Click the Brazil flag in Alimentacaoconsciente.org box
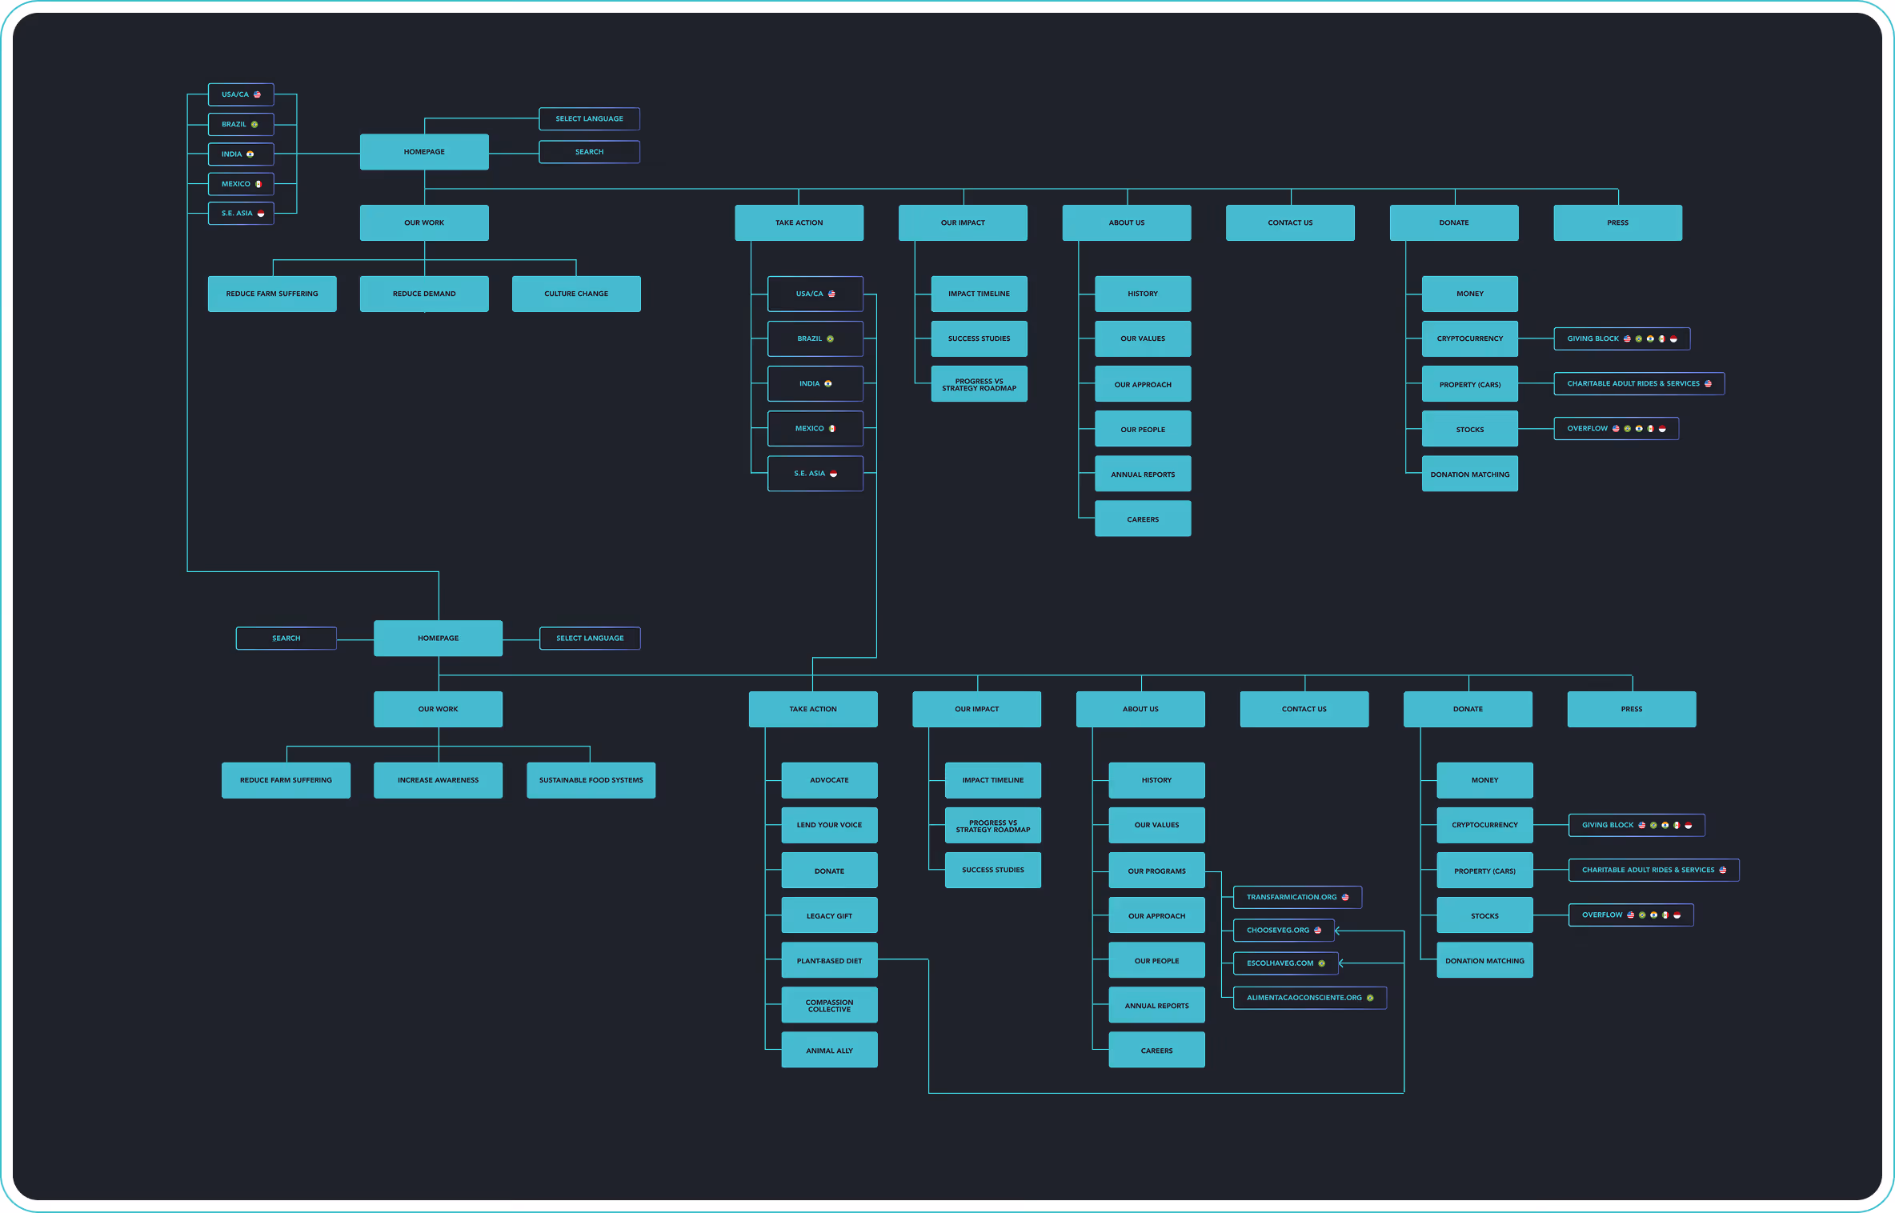The width and height of the screenshot is (1895, 1213). click(x=1370, y=998)
